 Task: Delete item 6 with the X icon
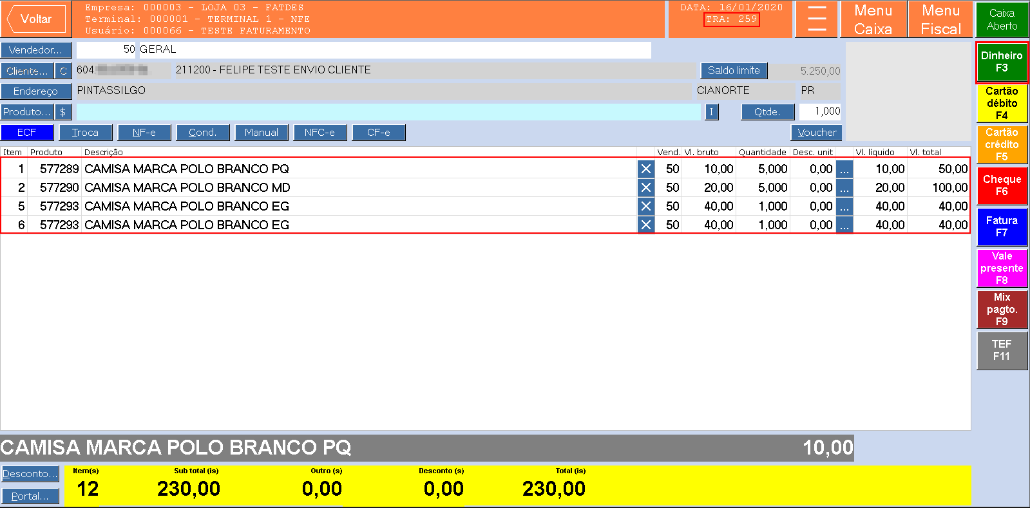(x=645, y=225)
